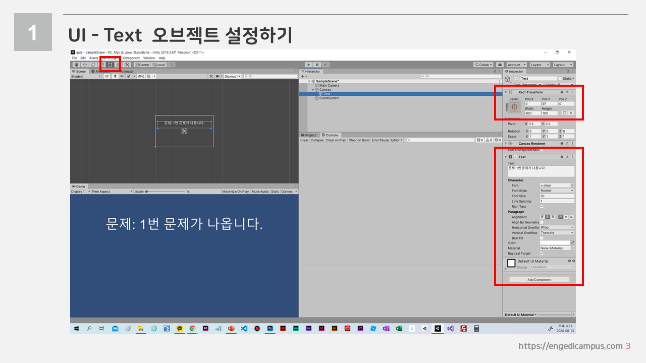The width and height of the screenshot is (646, 363).
Task: Toggle scene lighting bulb icon
Action: [x=115, y=77]
